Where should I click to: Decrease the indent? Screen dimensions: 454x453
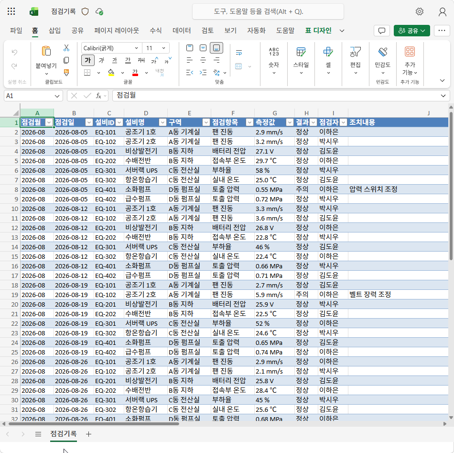point(190,72)
